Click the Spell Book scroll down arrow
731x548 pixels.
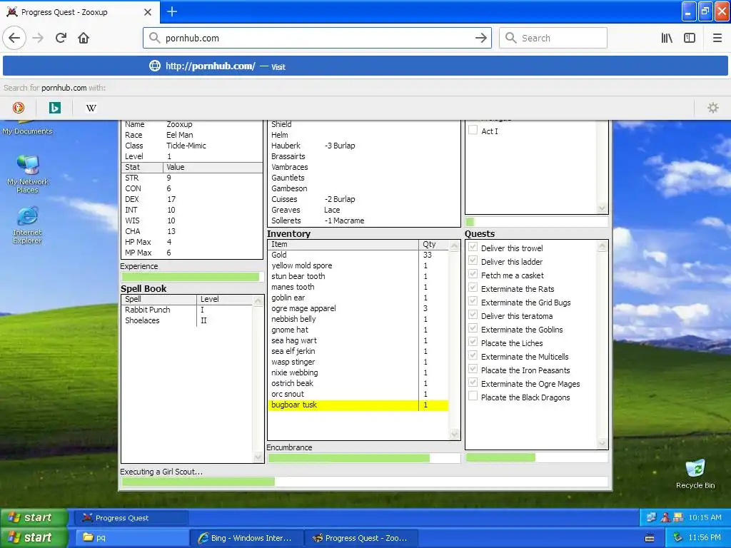point(258,457)
